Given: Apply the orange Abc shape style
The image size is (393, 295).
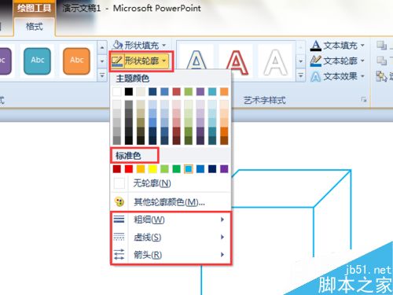Looking at the screenshot, I should (76, 61).
